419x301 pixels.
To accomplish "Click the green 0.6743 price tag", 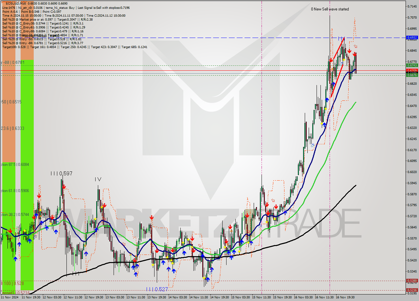I will pos(412,65).
